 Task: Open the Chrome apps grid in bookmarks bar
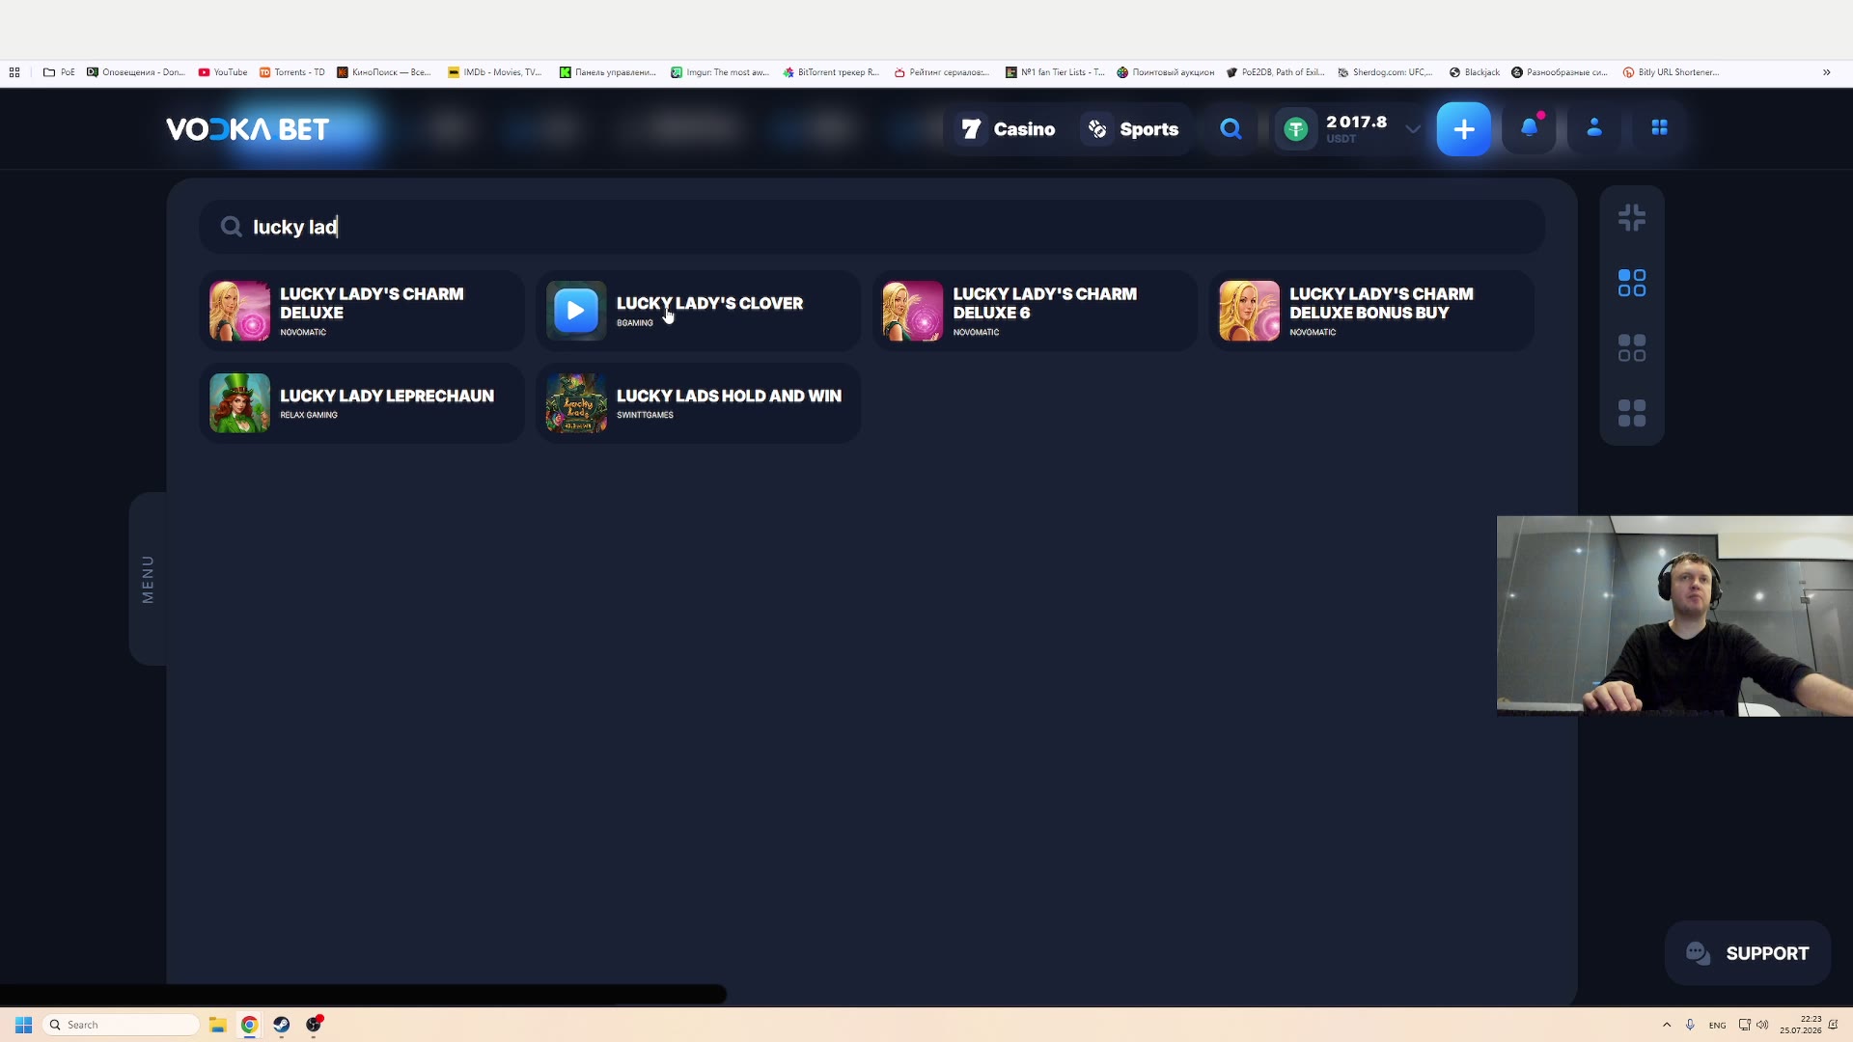click(x=14, y=72)
